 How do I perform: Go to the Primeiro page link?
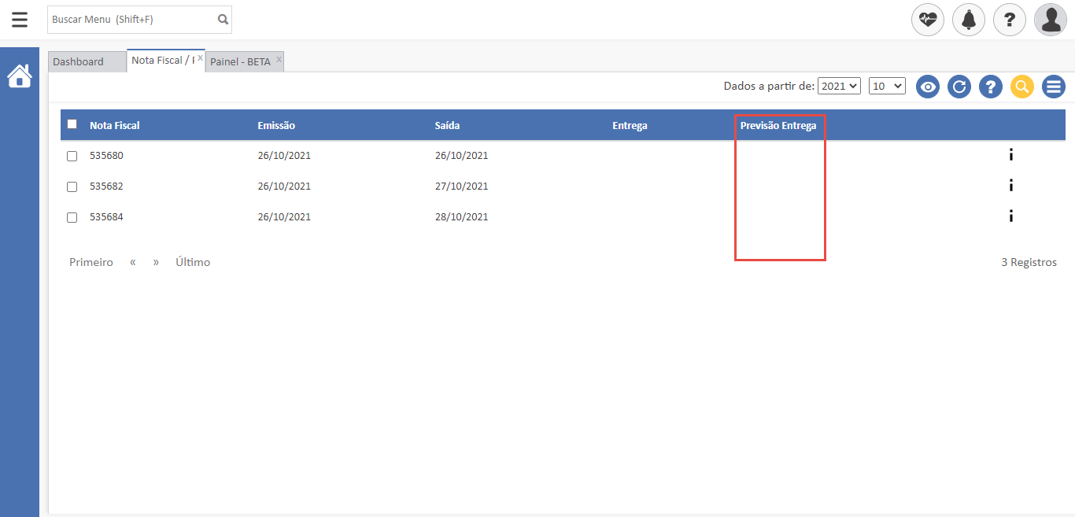click(x=91, y=262)
